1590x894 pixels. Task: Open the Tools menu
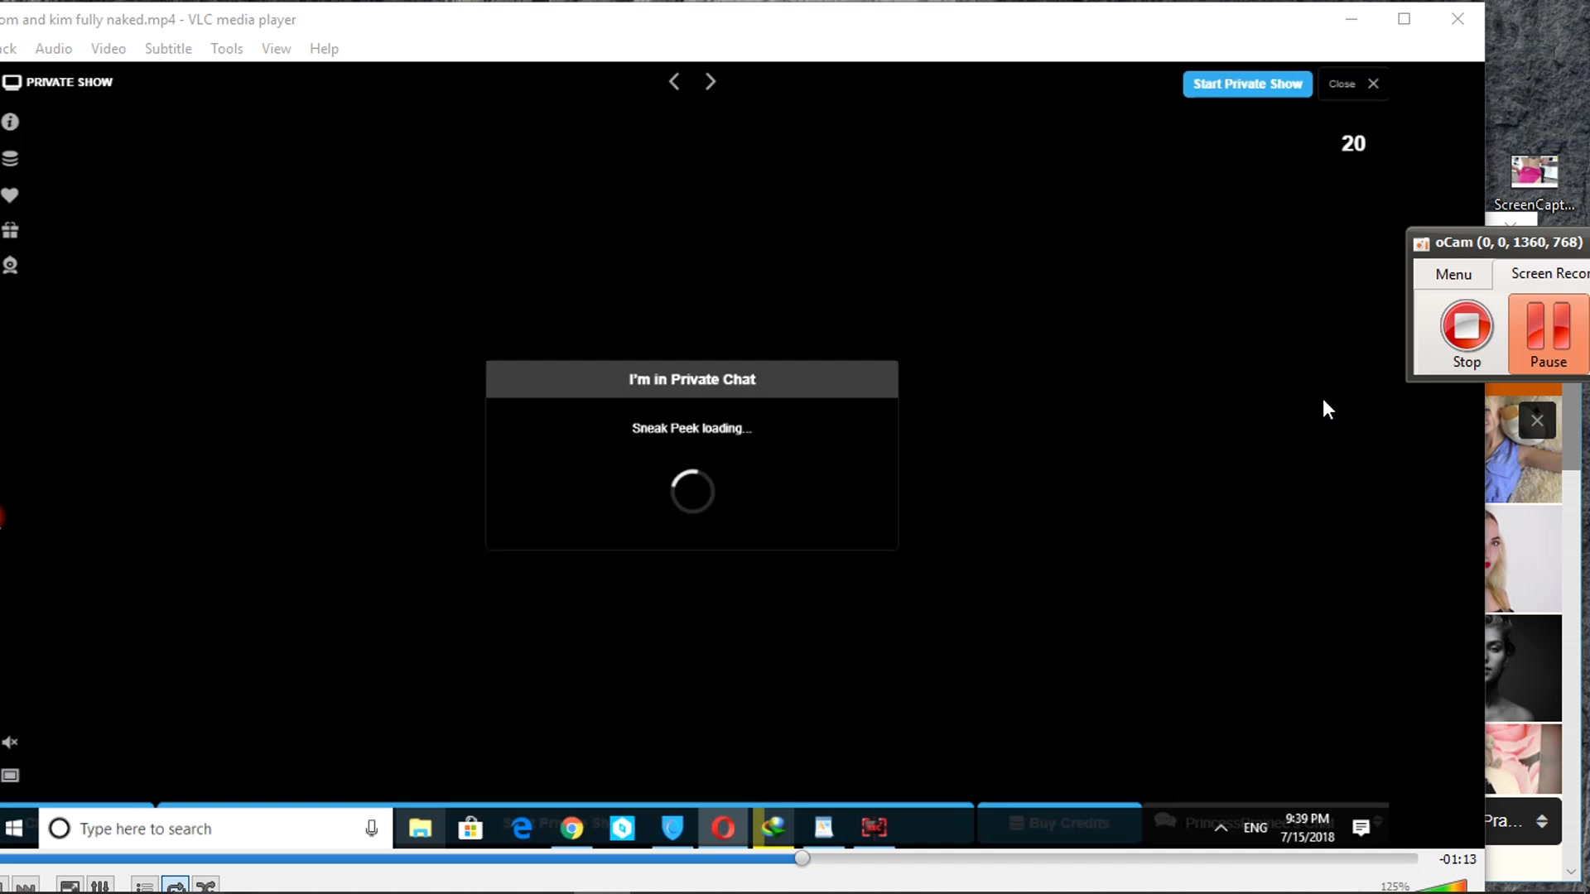click(226, 49)
